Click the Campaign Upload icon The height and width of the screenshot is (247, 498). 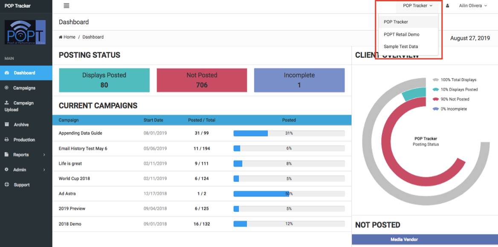pyautogui.click(x=7, y=103)
